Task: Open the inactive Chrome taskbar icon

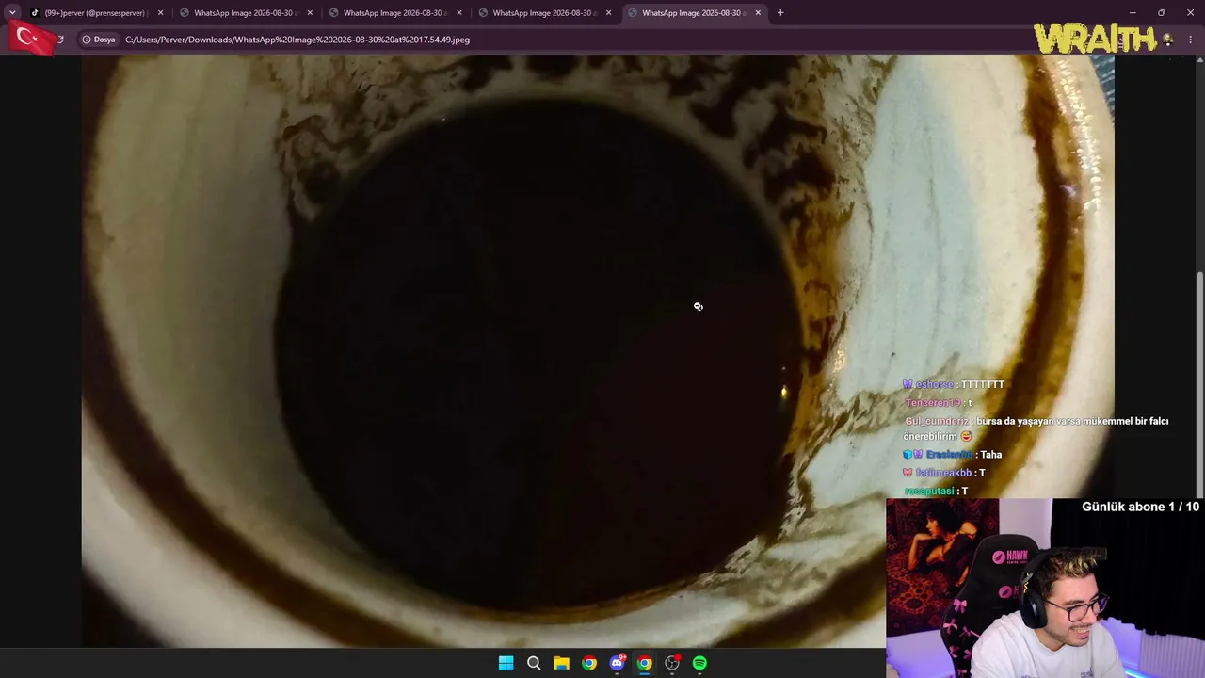Action: tap(588, 663)
